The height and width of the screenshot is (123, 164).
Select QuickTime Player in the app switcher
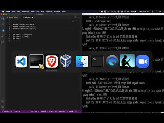click(x=112, y=61)
